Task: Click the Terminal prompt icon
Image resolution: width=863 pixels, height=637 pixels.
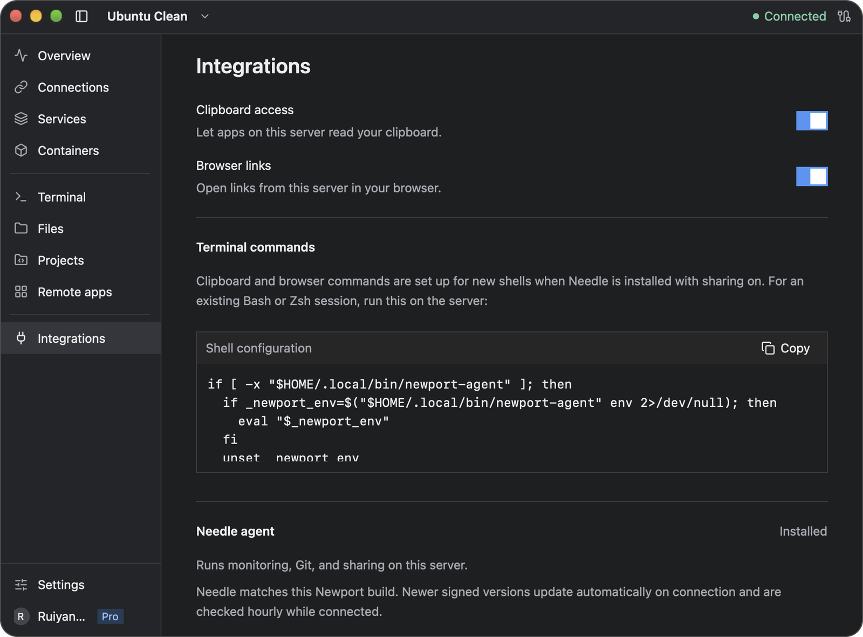Action: (21, 197)
